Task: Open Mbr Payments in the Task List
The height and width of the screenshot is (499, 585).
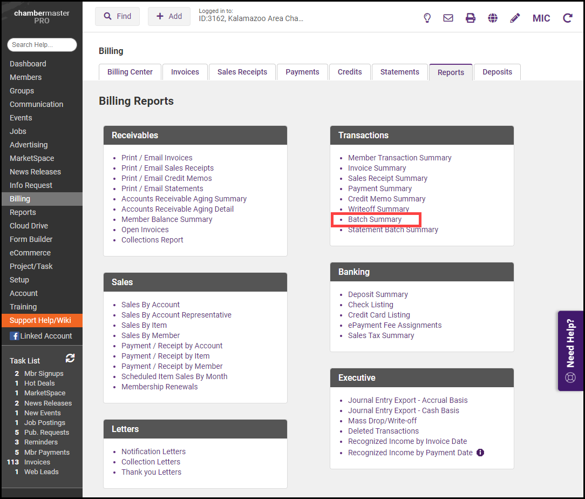Action: tap(47, 452)
